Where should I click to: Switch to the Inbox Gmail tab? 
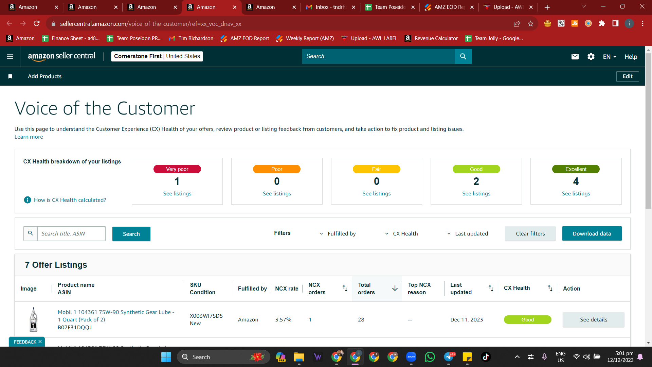[330, 7]
